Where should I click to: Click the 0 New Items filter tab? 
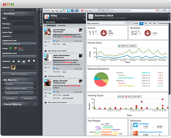tap(51, 25)
